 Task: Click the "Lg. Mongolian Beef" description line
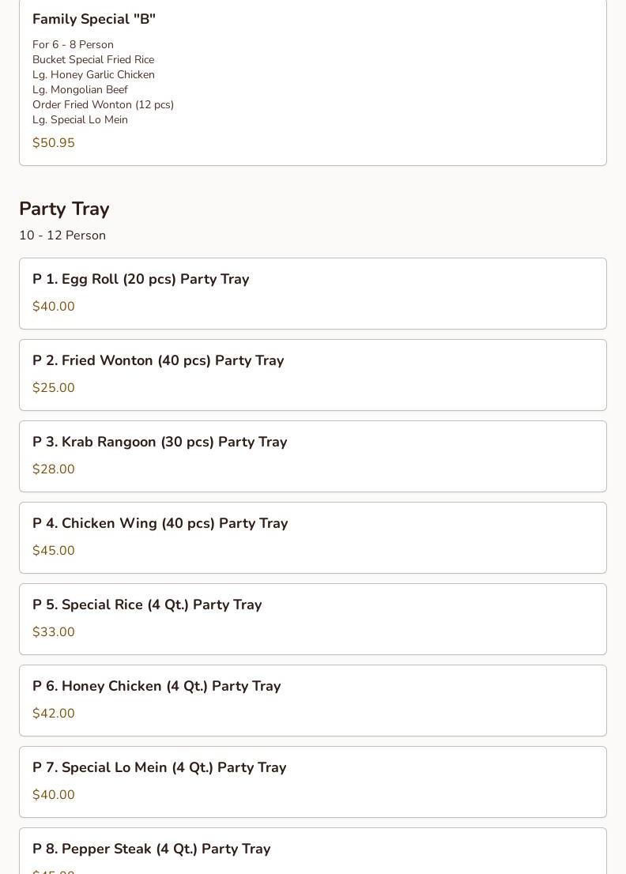click(80, 89)
